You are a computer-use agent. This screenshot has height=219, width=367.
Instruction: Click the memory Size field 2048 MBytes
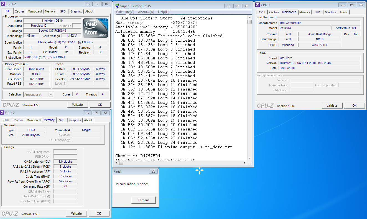click(x=31, y=135)
